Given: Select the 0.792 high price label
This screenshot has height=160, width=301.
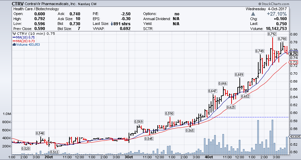Looking at the screenshot, I should pos(272,34).
